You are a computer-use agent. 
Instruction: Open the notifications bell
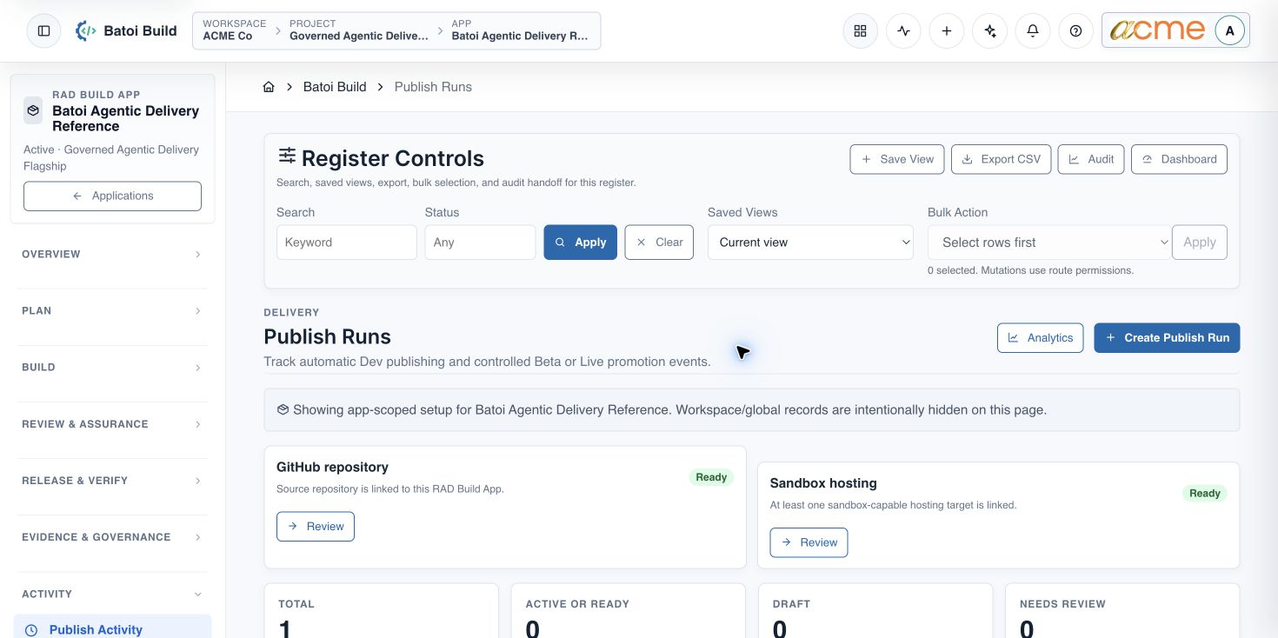(x=1033, y=30)
